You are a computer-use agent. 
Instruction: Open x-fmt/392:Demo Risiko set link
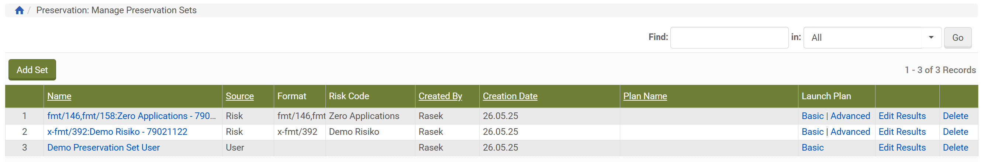(x=117, y=132)
